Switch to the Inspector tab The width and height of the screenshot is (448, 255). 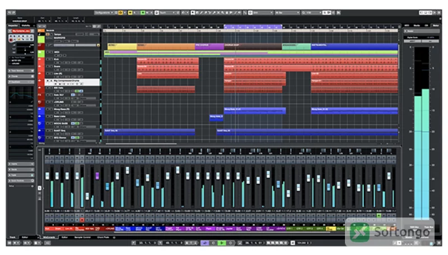pos(13,26)
